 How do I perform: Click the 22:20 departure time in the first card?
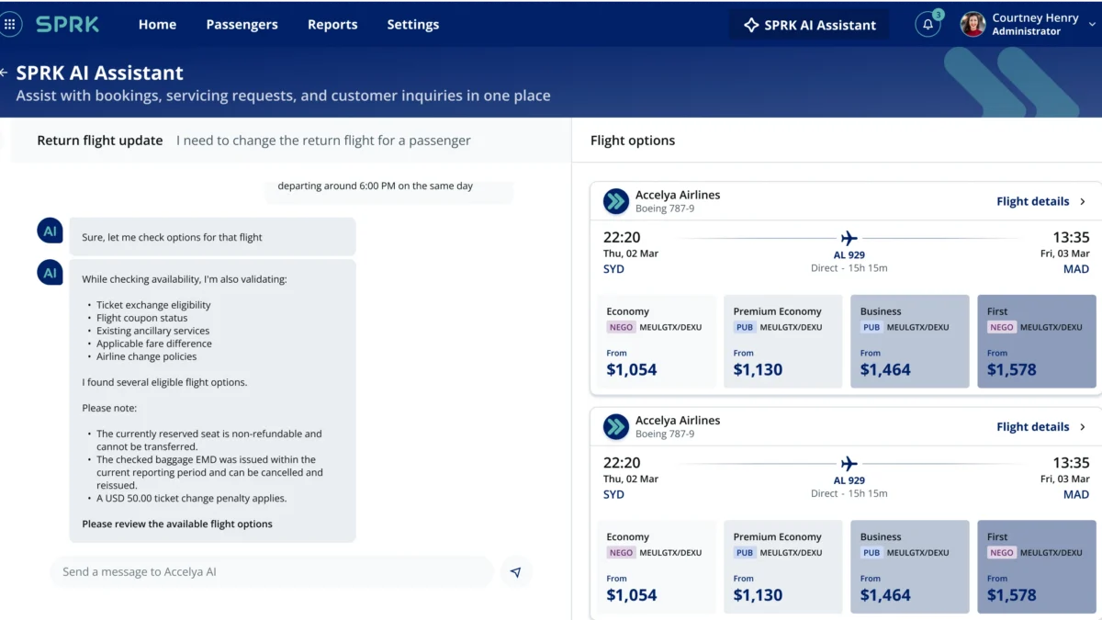pos(622,237)
